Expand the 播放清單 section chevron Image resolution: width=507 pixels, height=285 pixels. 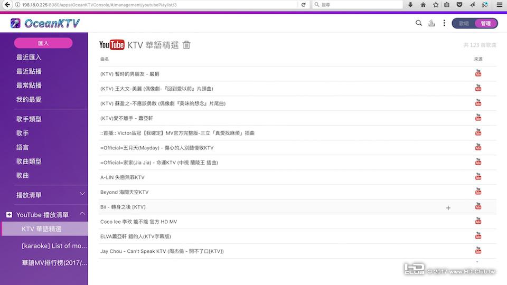(x=82, y=194)
